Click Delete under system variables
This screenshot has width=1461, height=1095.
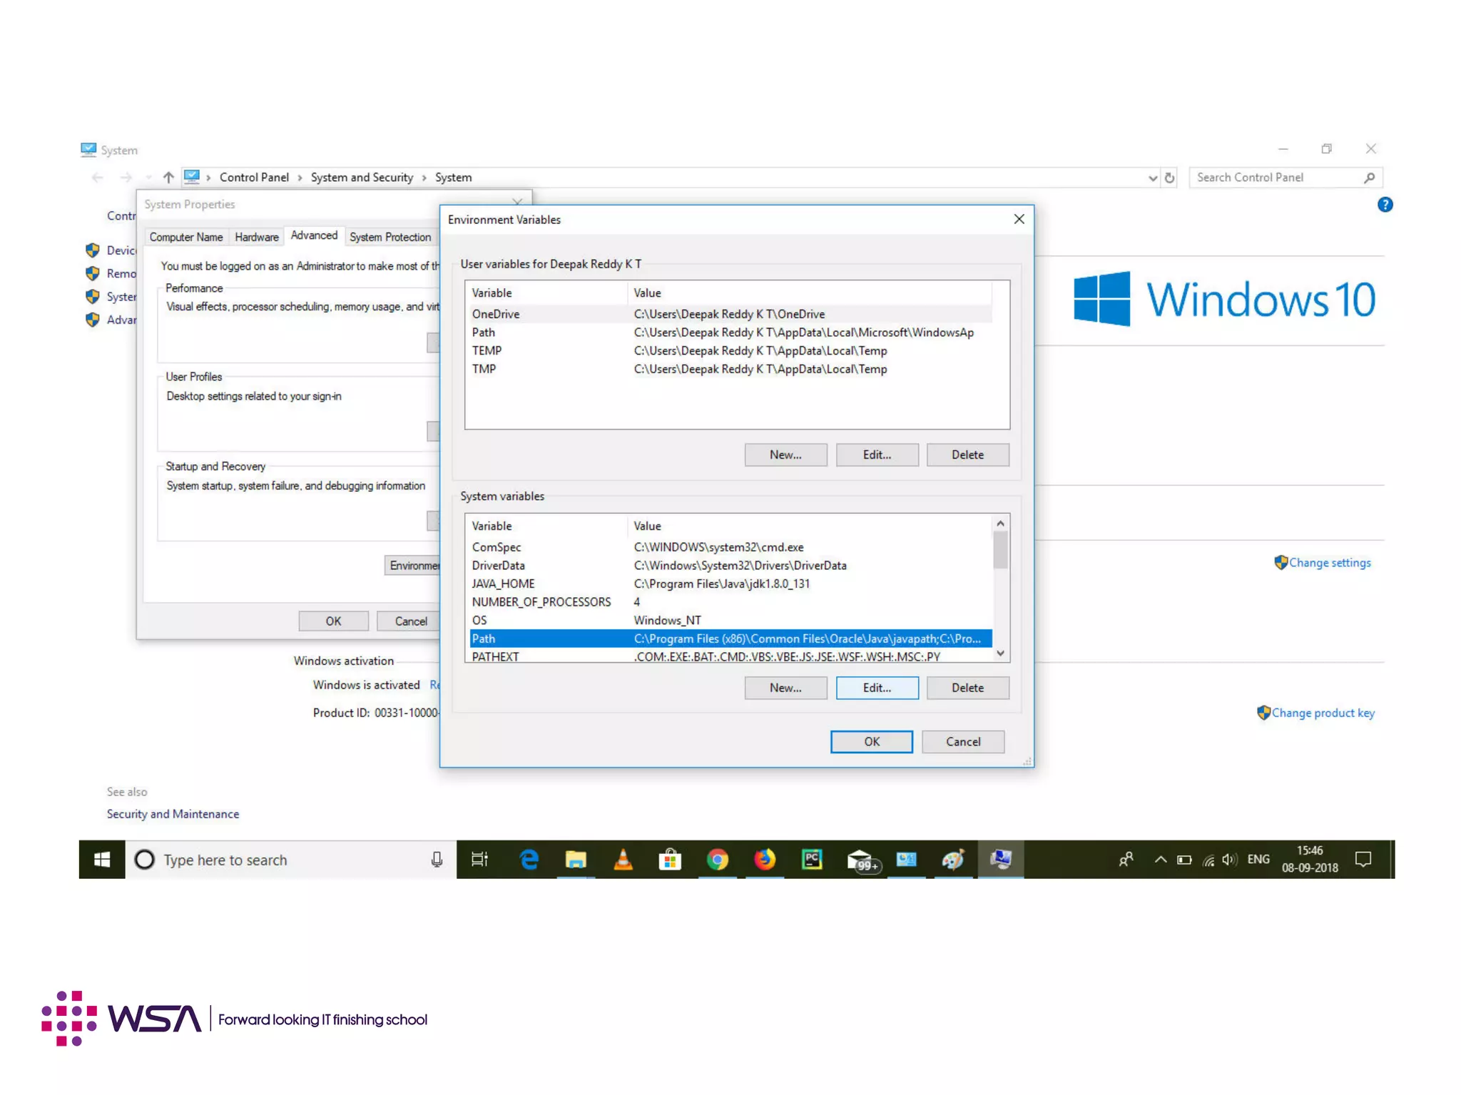[x=967, y=688]
